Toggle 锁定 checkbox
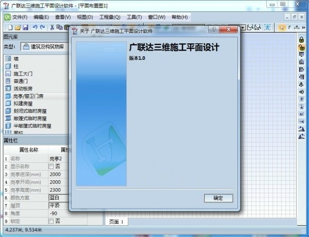Viewport: 309px width, 237px height. [x=51, y=221]
